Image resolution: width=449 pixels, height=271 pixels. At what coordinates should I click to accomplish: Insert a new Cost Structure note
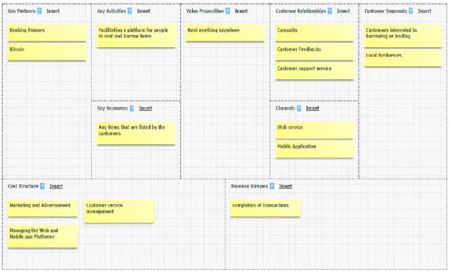[x=56, y=186]
